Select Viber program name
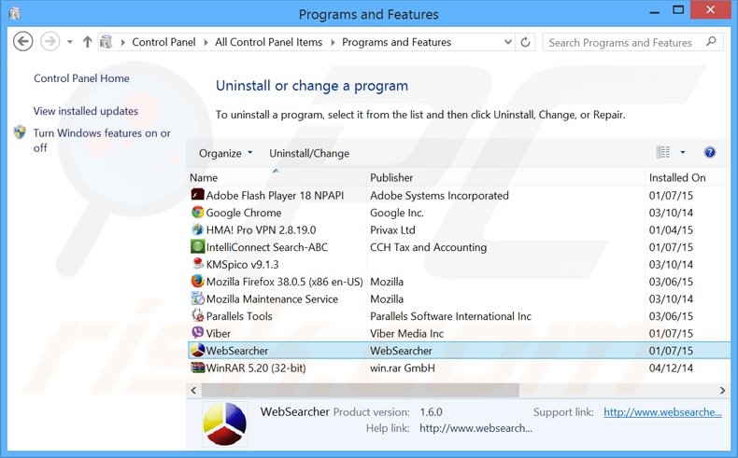The image size is (738, 458). 219,334
